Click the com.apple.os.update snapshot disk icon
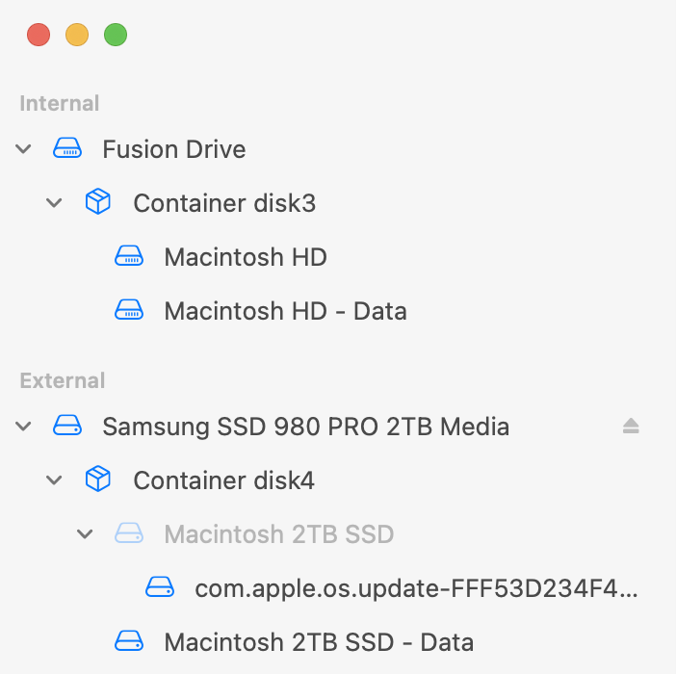This screenshot has height=674, width=676. tap(160, 587)
